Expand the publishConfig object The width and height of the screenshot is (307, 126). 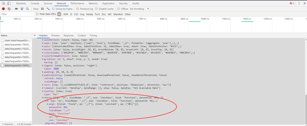pos(43,75)
